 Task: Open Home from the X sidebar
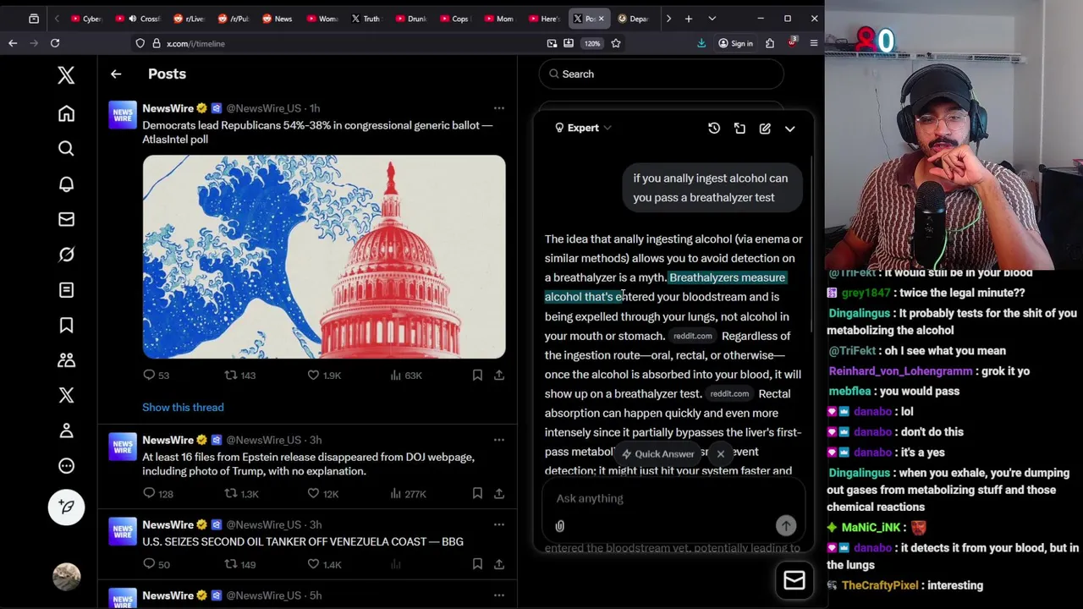pos(66,113)
